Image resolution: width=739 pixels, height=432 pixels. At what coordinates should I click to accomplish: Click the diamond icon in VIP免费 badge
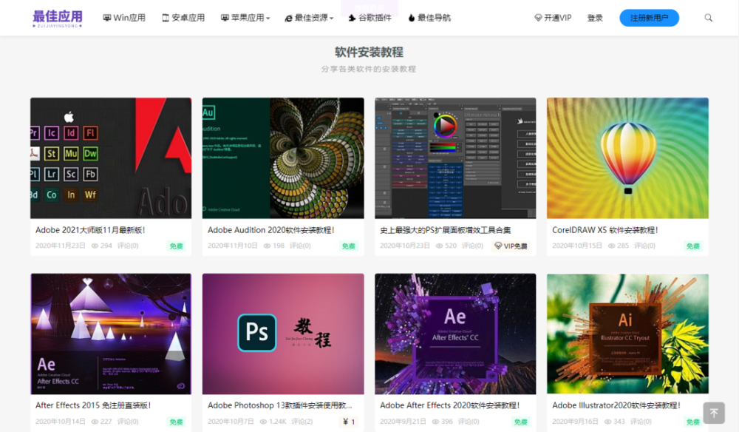[498, 246]
